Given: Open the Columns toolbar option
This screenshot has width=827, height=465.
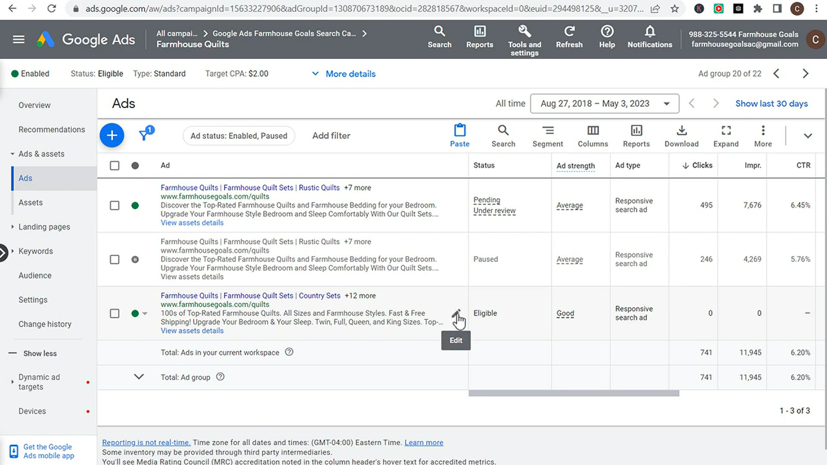Looking at the screenshot, I should tap(593, 136).
